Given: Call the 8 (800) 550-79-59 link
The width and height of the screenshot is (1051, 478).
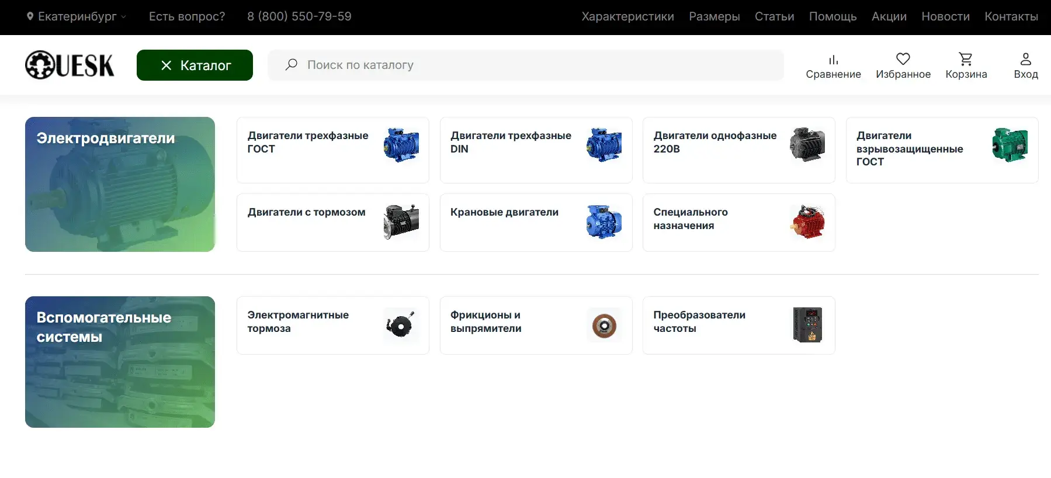Looking at the screenshot, I should click(x=299, y=16).
